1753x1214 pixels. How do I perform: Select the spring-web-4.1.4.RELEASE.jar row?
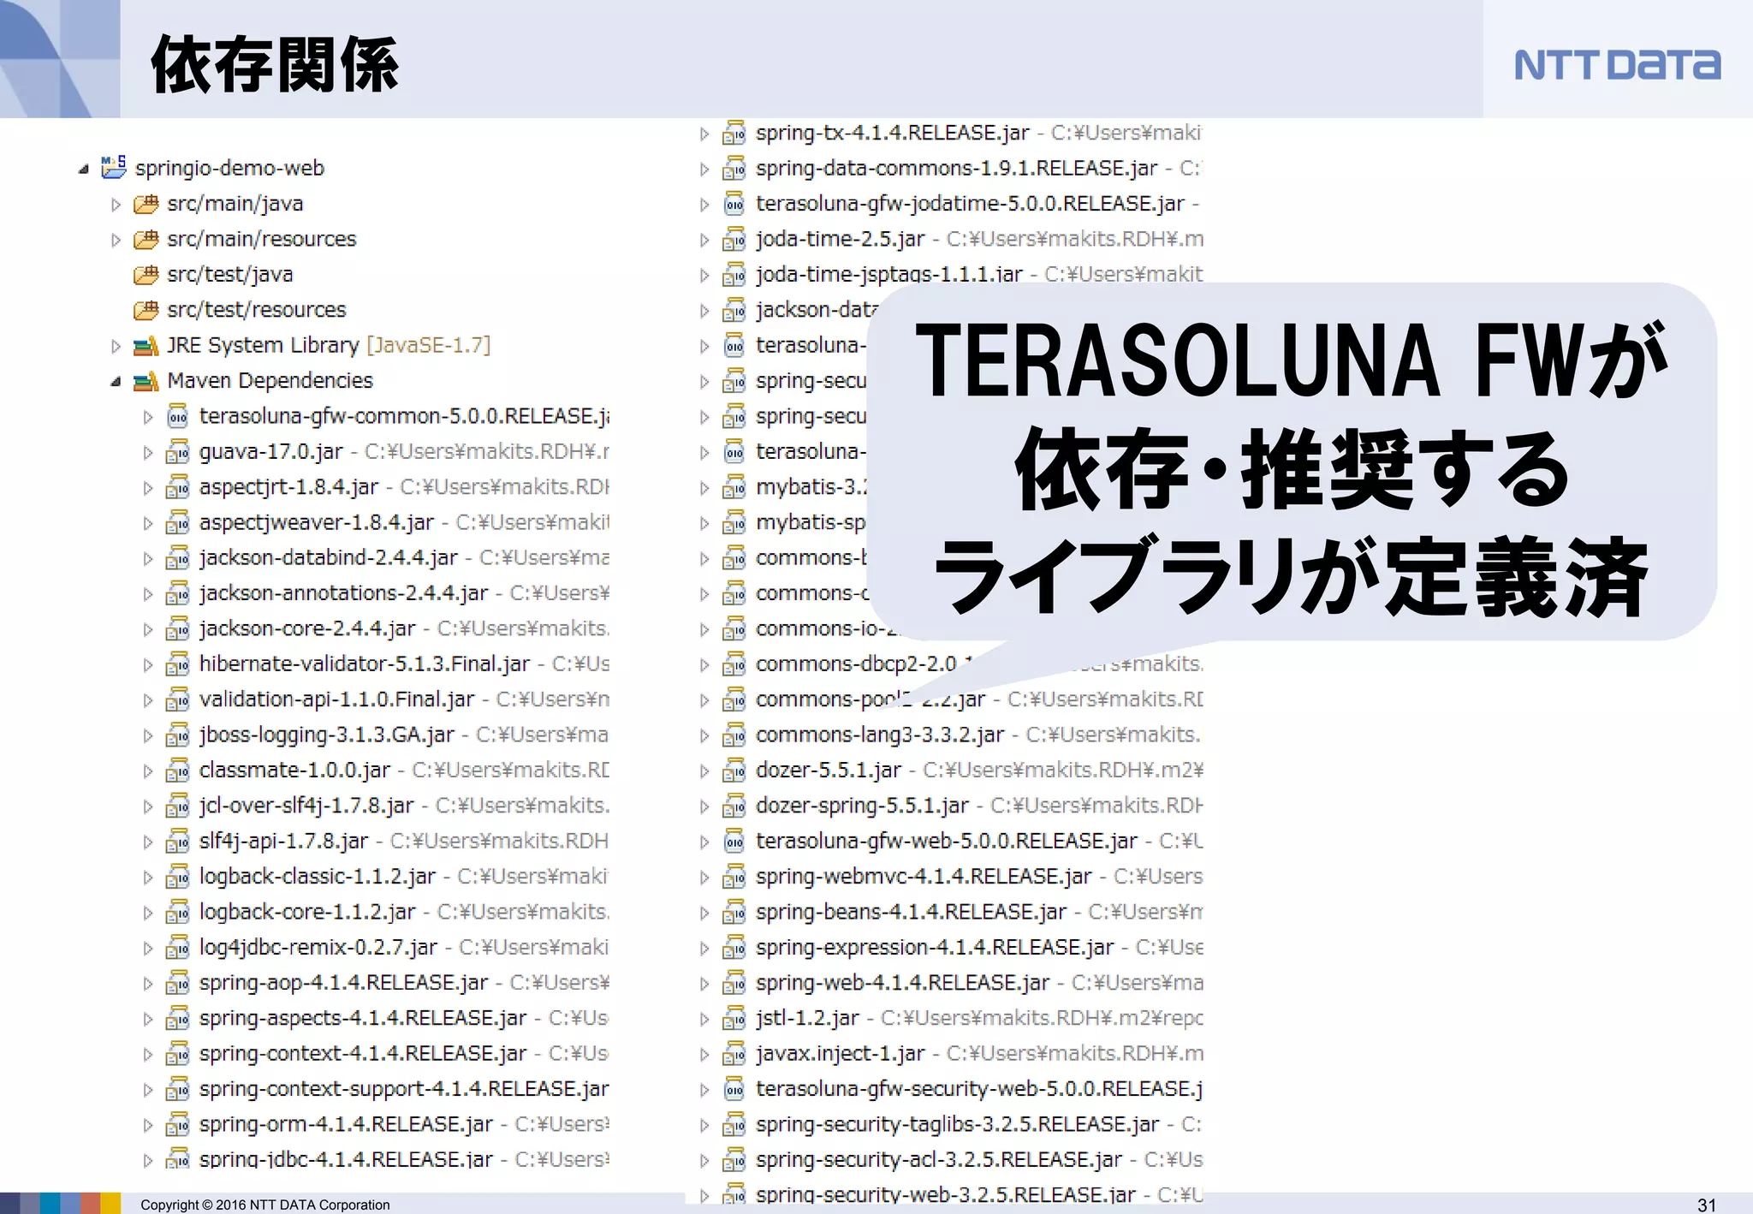pyautogui.click(x=951, y=983)
